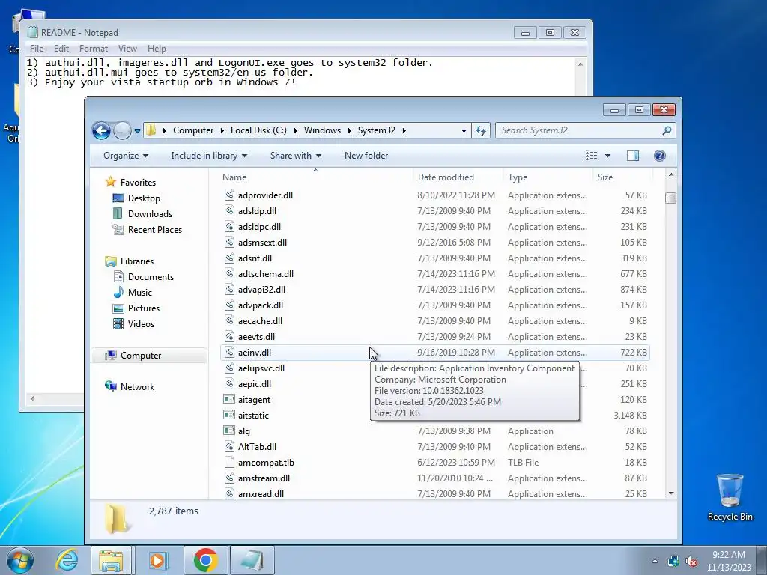This screenshot has height=575, width=767.
Task: Select the aitstatic application icon
Action: 229,415
